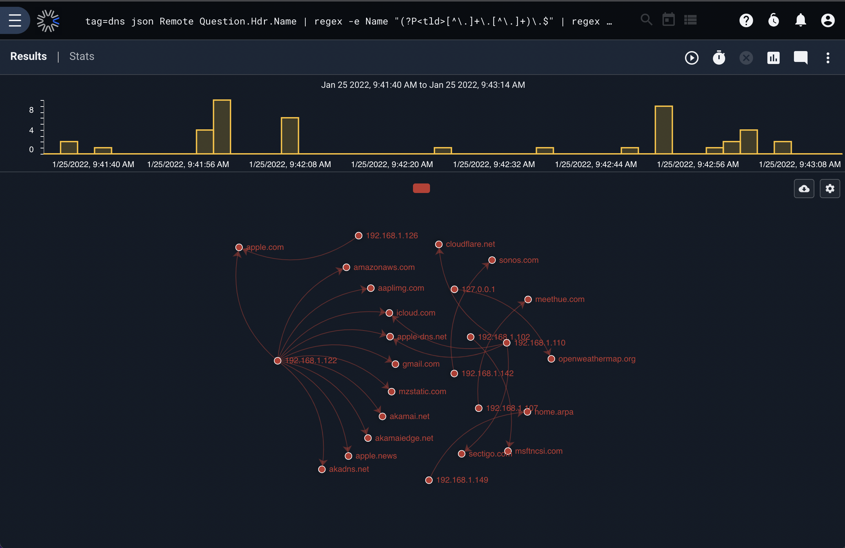Click the search query input field
The width and height of the screenshot is (845, 548).
tap(349, 21)
